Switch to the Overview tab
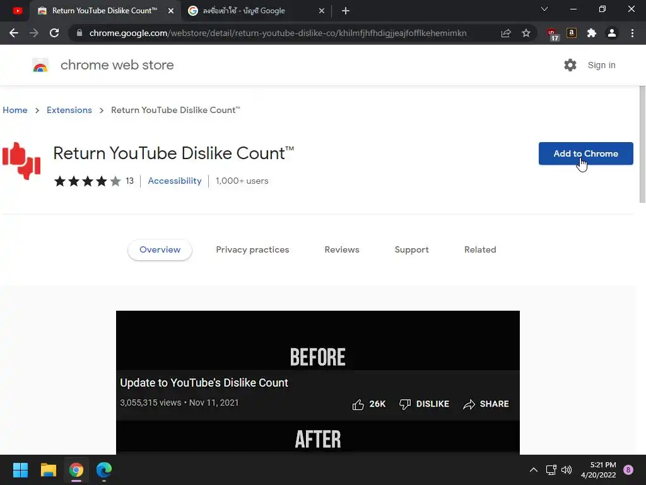The width and height of the screenshot is (646, 485). coord(160,249)
